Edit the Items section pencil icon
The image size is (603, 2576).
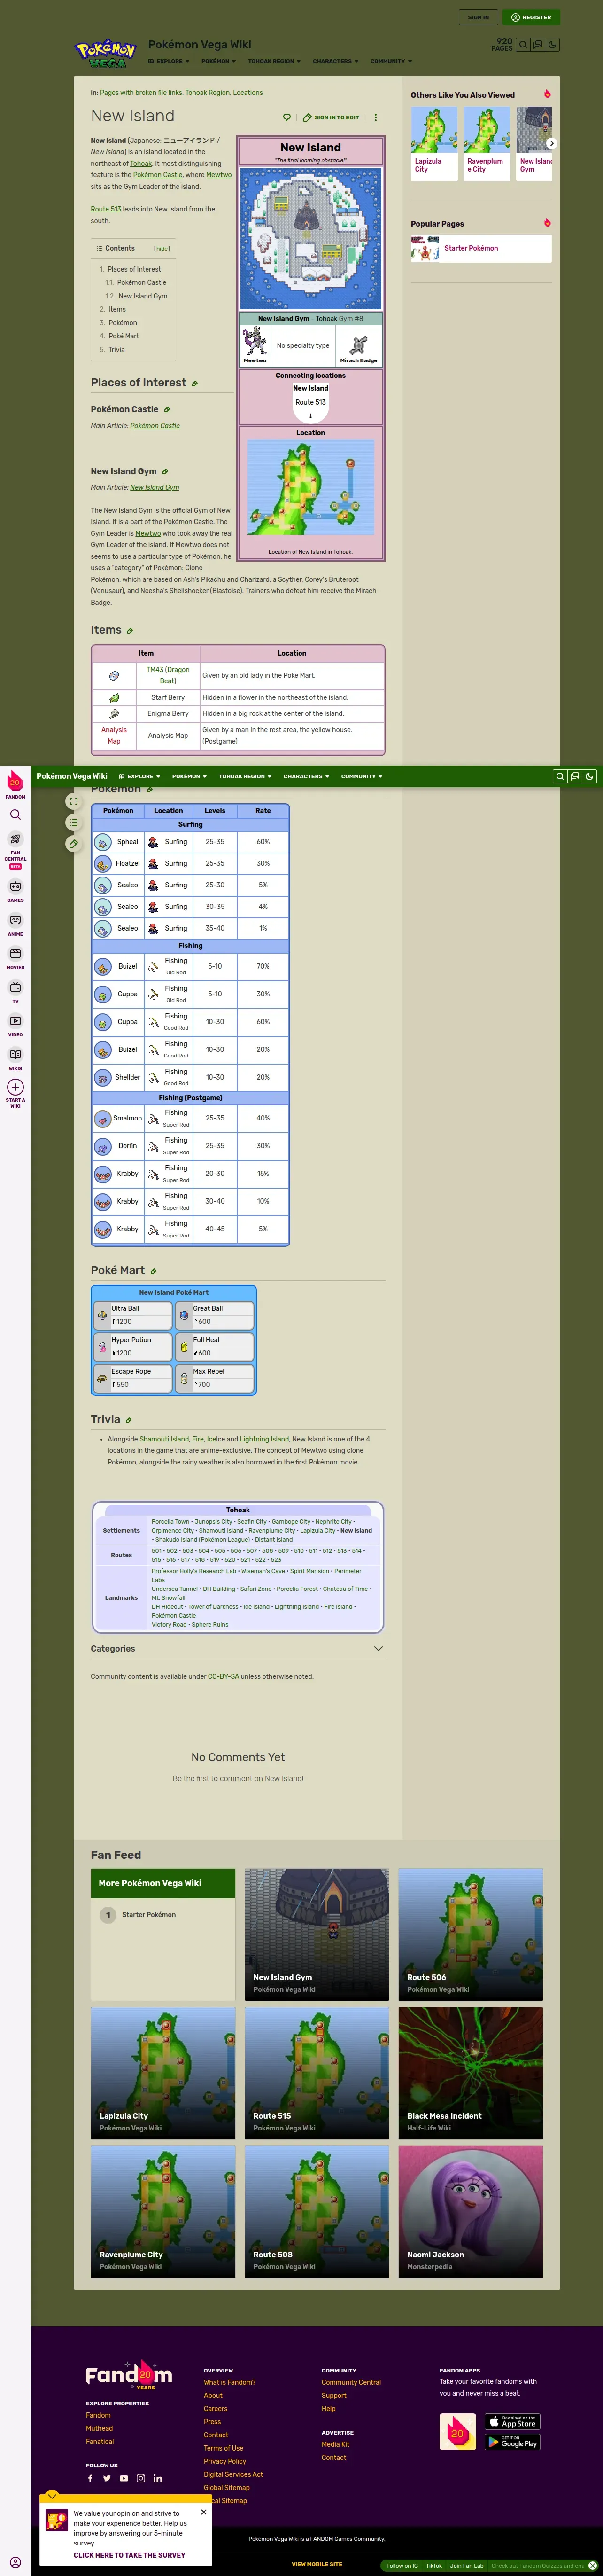coord(130,631)
